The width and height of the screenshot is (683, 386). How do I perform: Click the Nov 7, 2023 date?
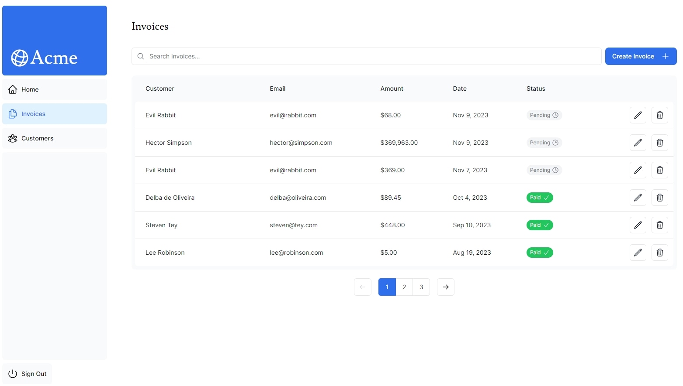[x=470, y=170]
